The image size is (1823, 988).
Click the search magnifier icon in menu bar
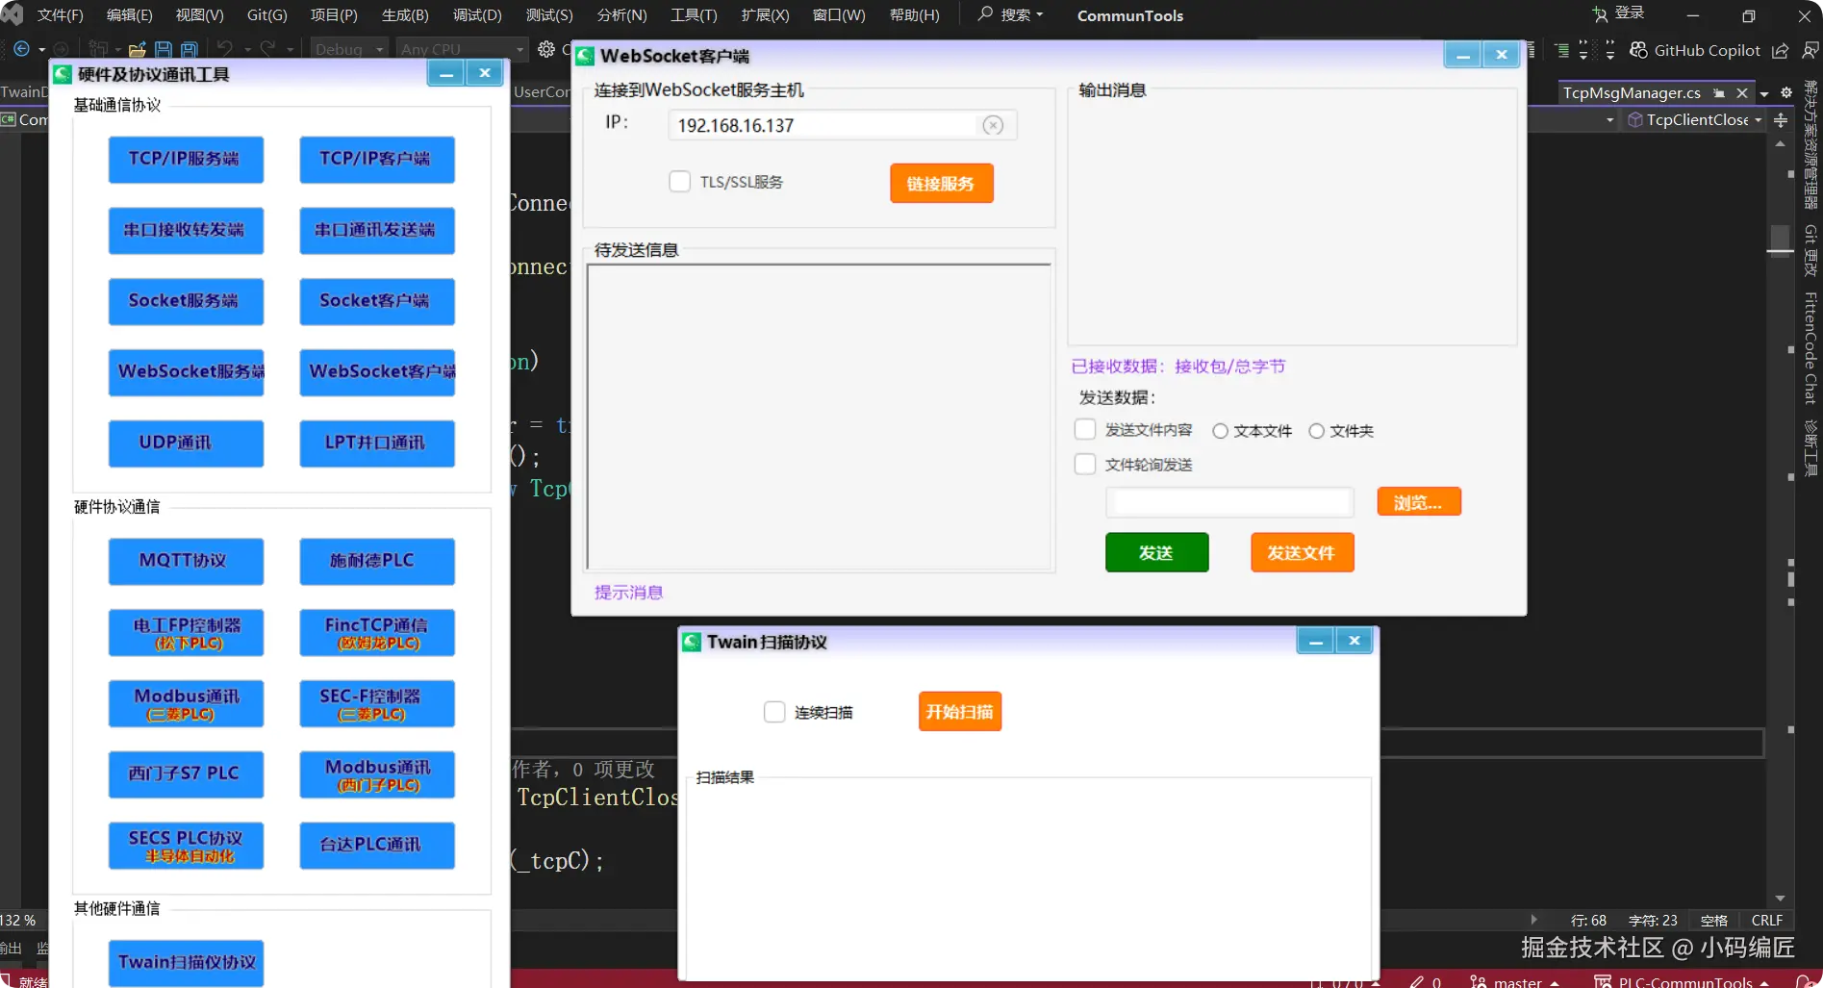[x=985, y=14]
